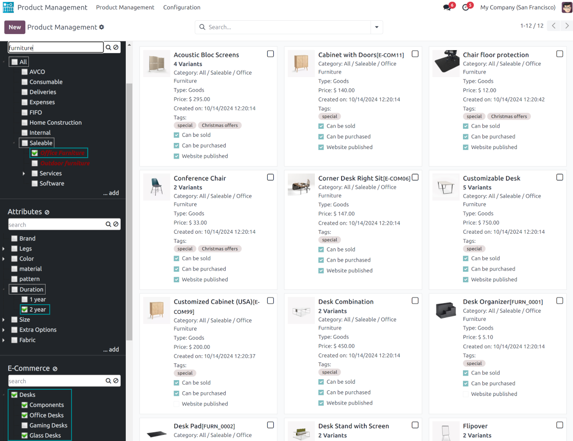Click the magnifier icon in category search box
Image resolution: width=573 pixels, height=441 pixels.
click(x=108, y=48)
